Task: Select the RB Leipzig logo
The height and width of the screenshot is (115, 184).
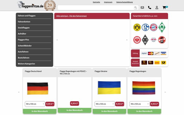Action: point(154,40)
